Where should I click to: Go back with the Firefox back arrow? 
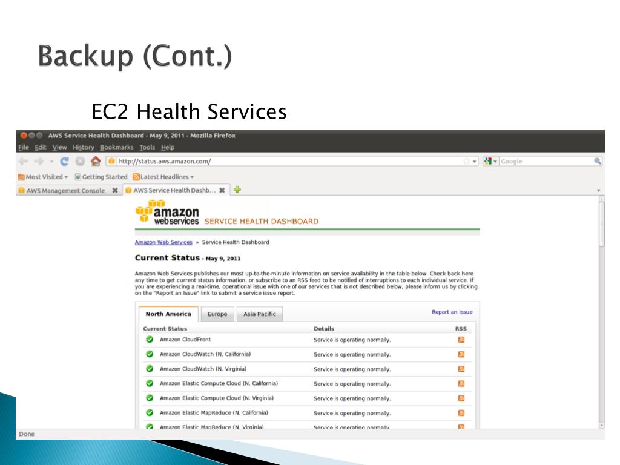tap(24, 161)
